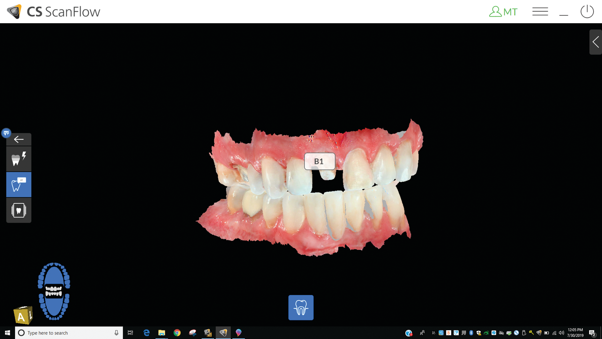
Task: Open the tooth scan body tool
Action: [19, 210]
